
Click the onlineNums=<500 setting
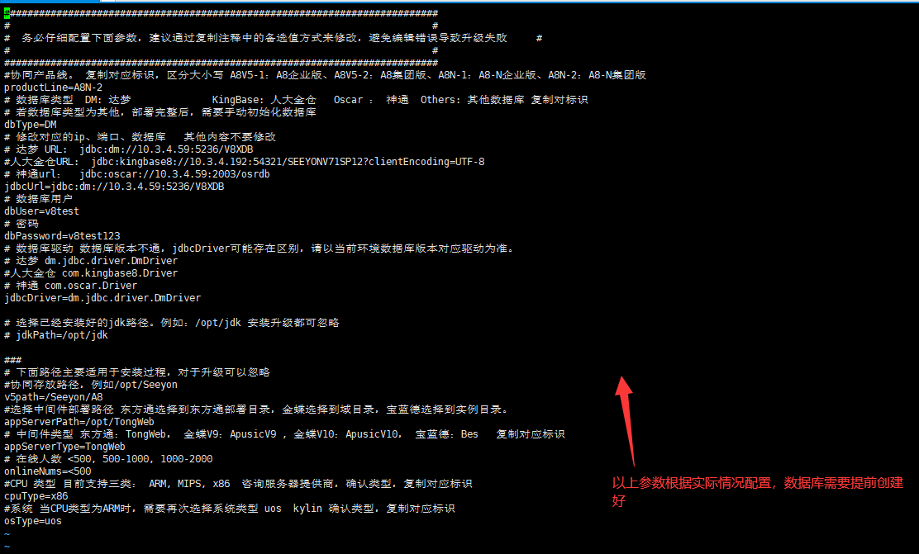click(47, 471)
